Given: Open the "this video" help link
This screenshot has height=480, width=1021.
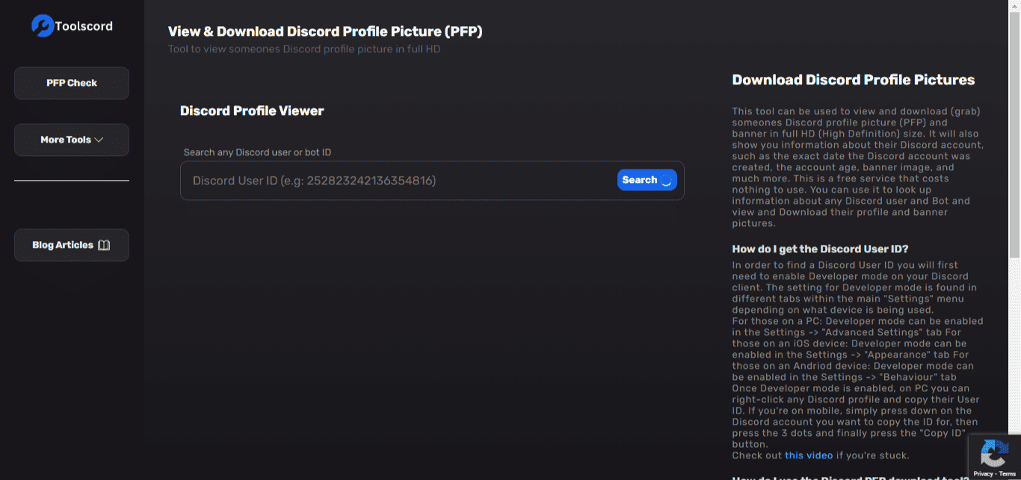Looking at the screenshot, I should [x=809, y=455].
